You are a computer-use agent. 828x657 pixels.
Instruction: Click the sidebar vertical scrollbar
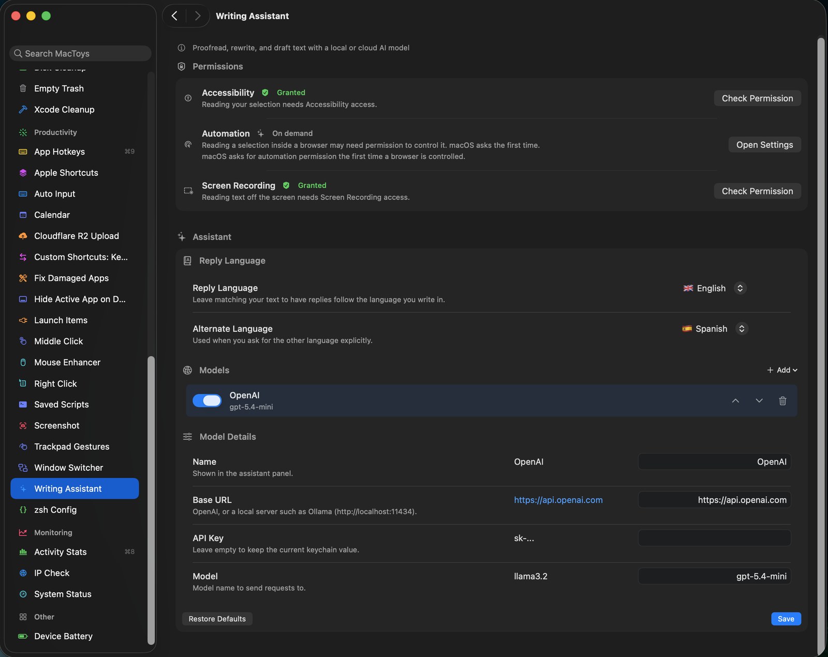point(151,500)
